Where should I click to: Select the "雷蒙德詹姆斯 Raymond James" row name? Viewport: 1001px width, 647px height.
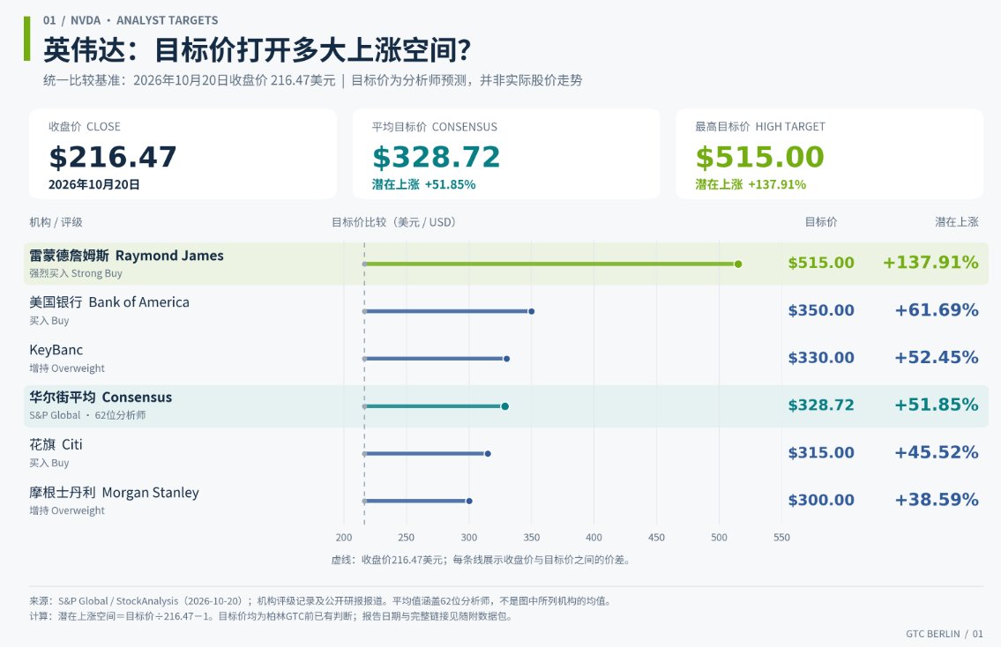pos(126,256)
